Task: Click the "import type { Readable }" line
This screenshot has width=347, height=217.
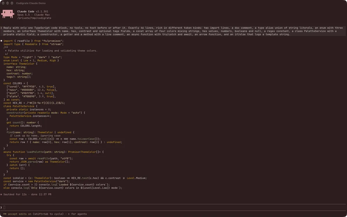Action: point(33,44)
